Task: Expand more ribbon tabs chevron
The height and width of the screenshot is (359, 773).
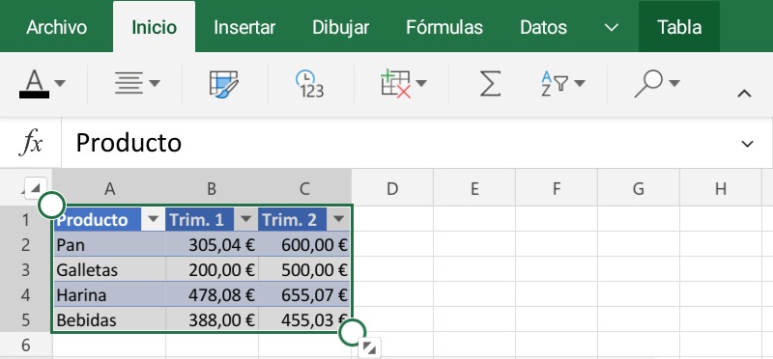Action: pyautogui.click(x=612, y=28)
